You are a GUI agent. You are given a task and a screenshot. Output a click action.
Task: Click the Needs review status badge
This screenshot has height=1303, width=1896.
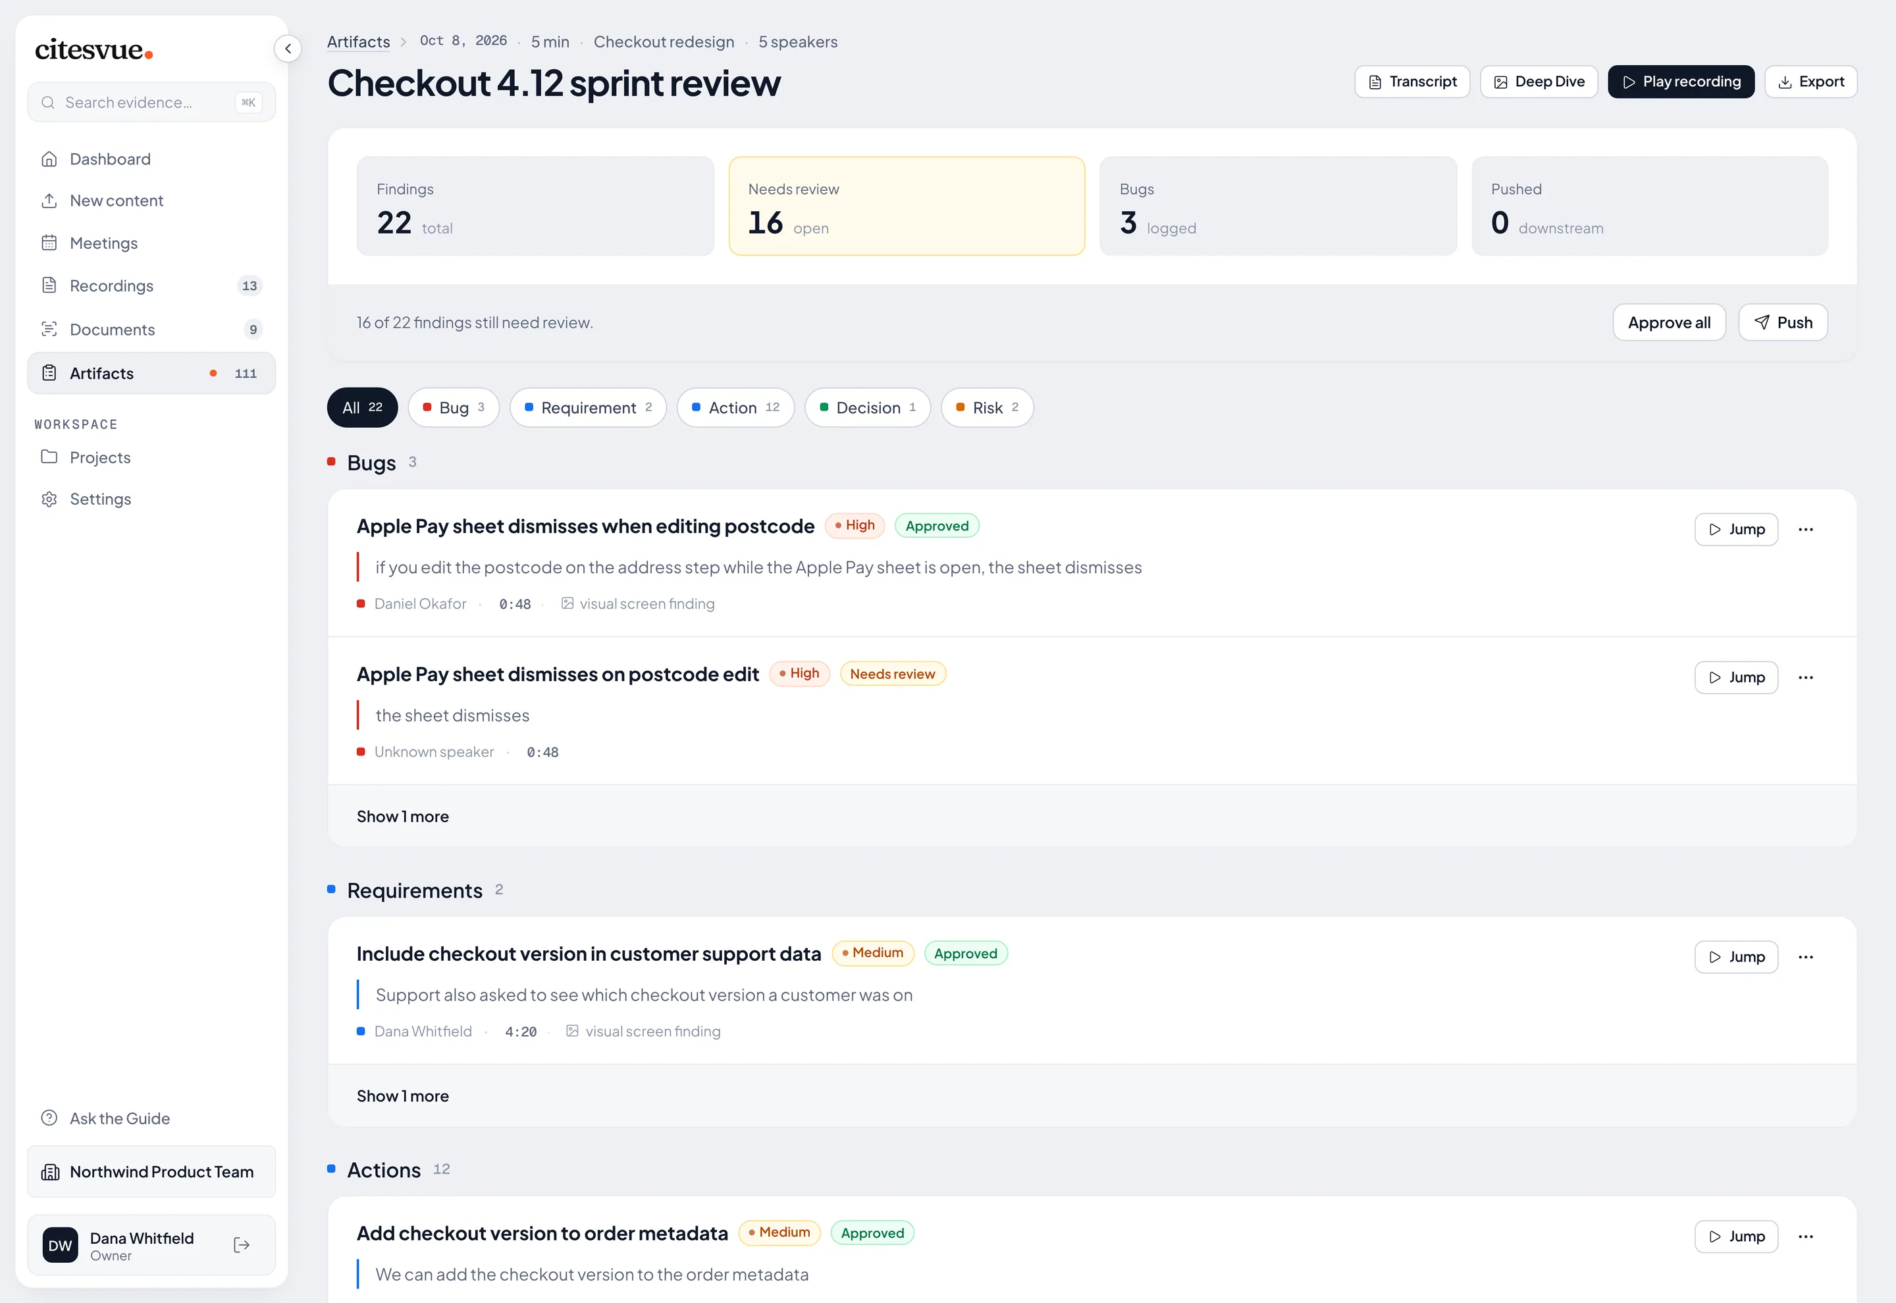coord(893,673)
